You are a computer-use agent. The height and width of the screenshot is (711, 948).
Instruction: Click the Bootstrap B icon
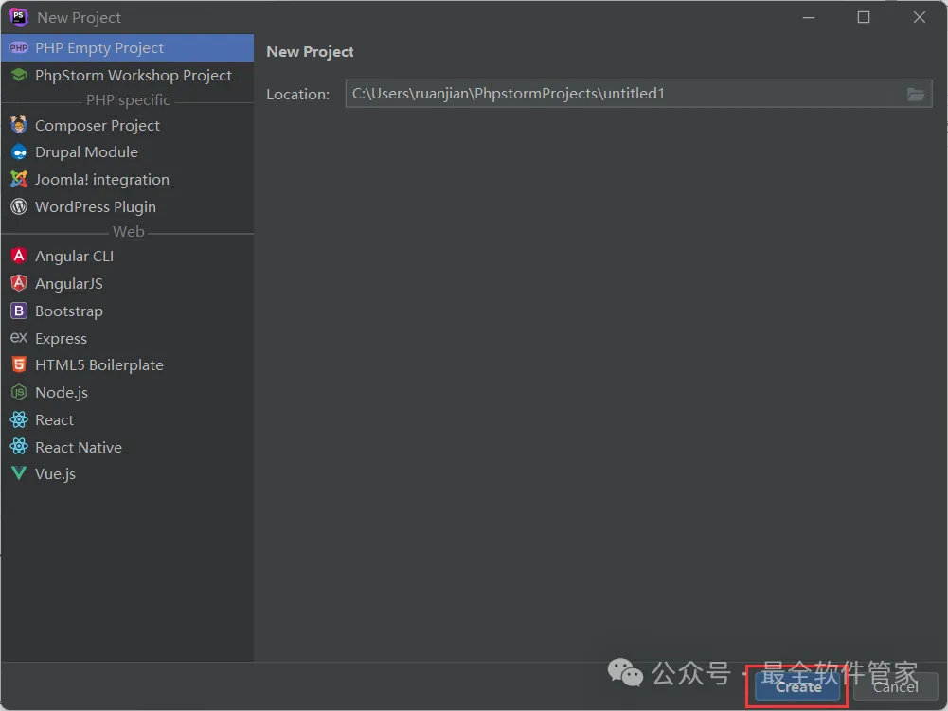19,311
